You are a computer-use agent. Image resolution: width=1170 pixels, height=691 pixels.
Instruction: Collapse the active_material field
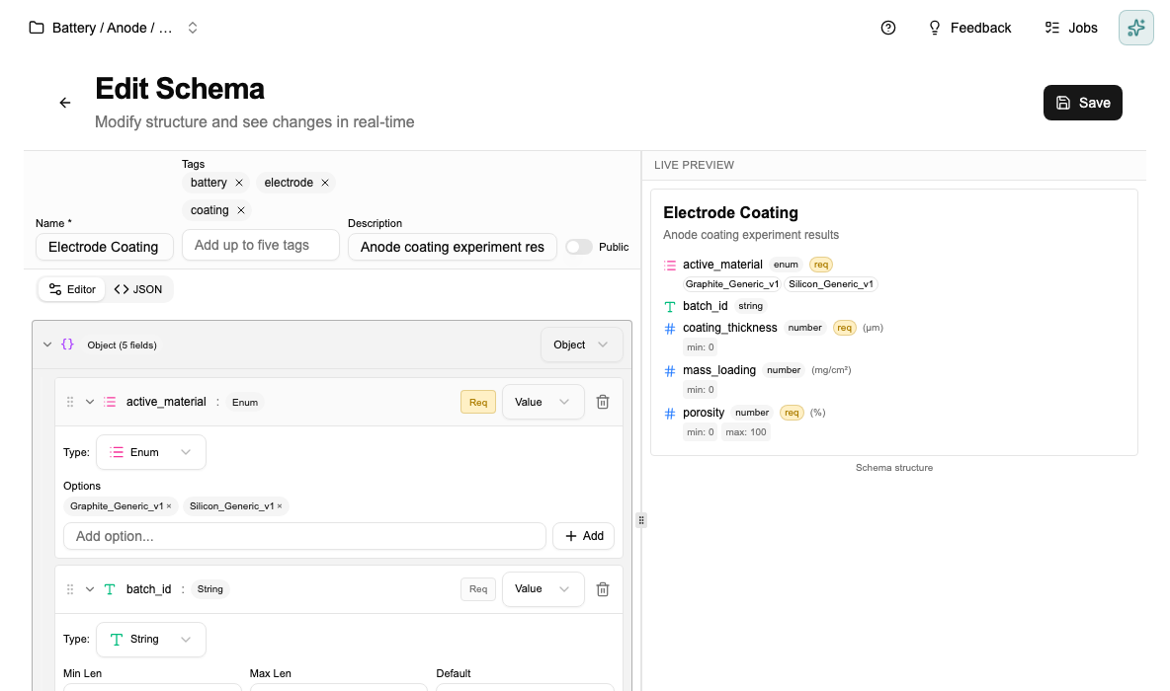90,402
